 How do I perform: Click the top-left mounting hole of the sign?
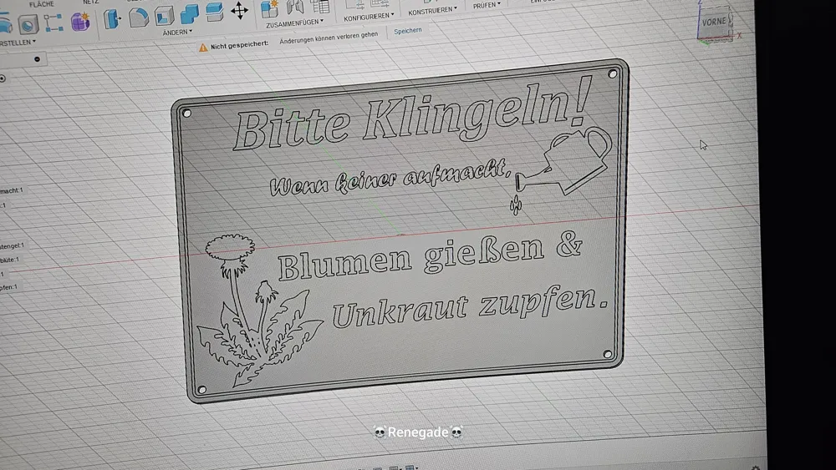[187, 113]
